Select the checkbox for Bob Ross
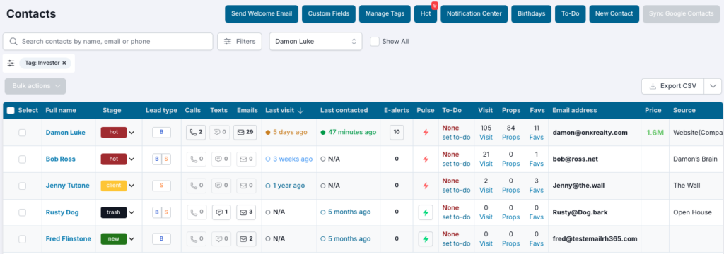This screenshot has width=724, height=254. 22,159
